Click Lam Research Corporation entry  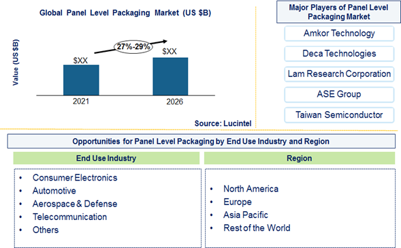pos(339,74)
